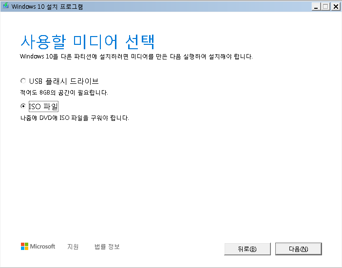This screenshot has width=342, height=268.
Task: Minimize the Windows 10 설치 프로그램 window
Action: (x=316, y=6)
